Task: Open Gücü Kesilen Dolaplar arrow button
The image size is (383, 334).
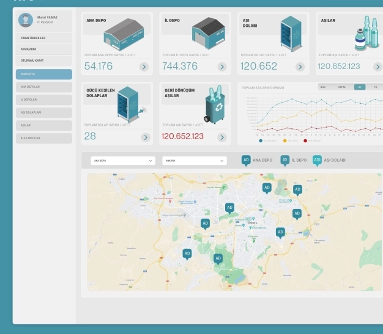Action: [145, 137]
